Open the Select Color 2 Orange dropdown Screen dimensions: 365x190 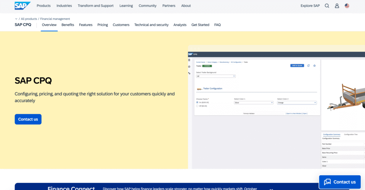point(297,103)
